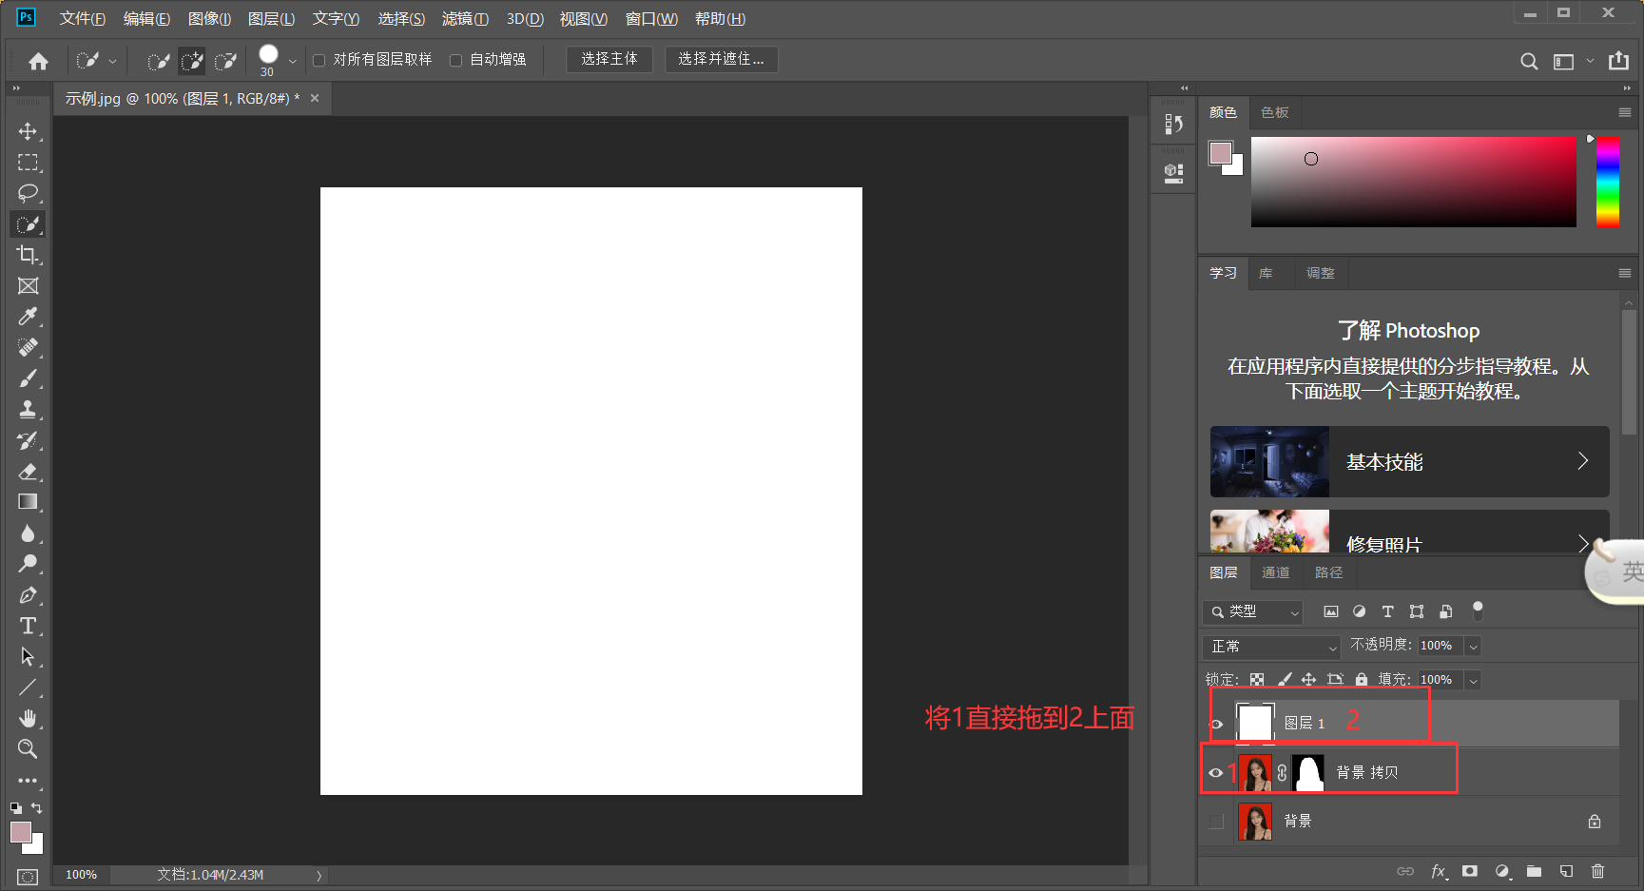Image resolution: width=1644 pixels, height=891 pixels.
Task: Click the foreground color swatch in toolbar
Action: coord(21,832)
